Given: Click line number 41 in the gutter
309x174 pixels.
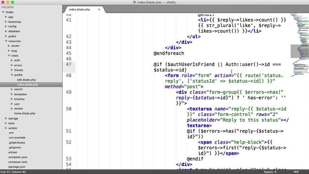Looking at the screenshot, I should pos(69,20).
